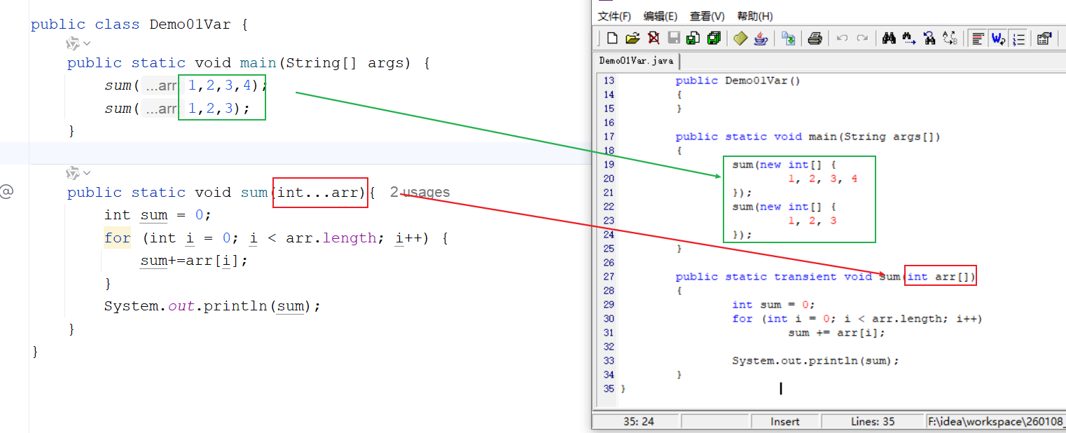Click the close file red X icon
The height and width of the screenshot is (433, 1066).
click(x=653, y=39)
